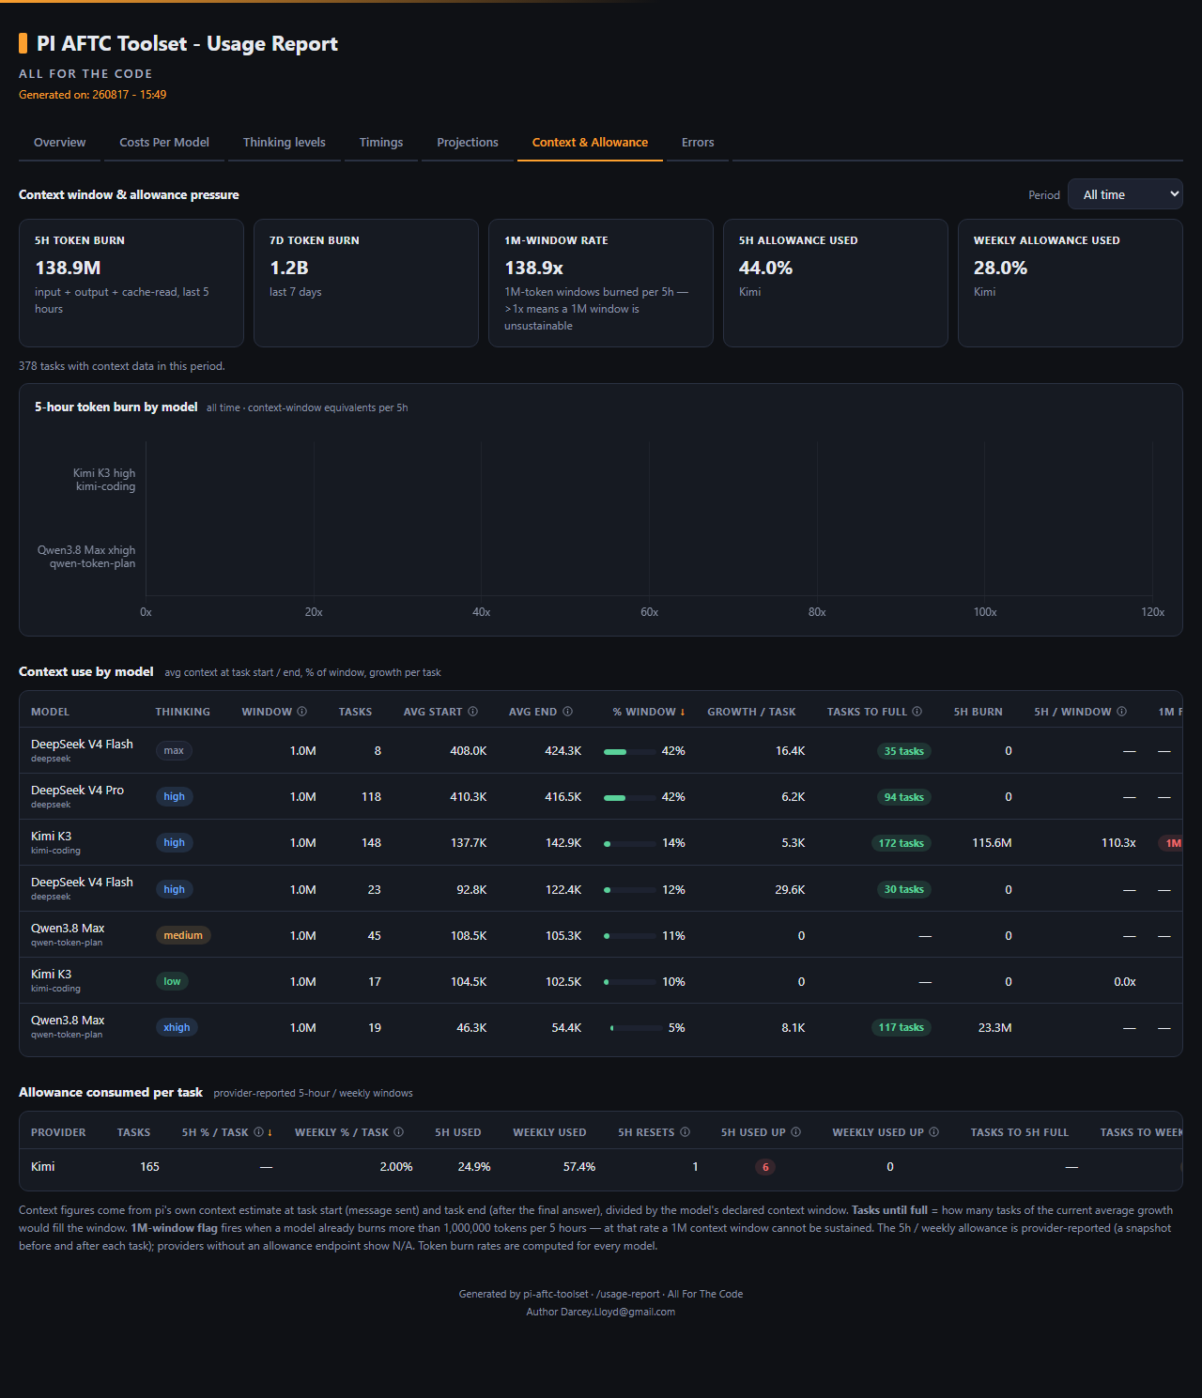Sort by the THINKING column header
This screenshot has width=1202, height=1398.
pyautogui.click(x=182, y=712)
